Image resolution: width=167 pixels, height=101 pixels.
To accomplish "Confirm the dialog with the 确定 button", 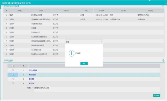I will coord(84,64).
